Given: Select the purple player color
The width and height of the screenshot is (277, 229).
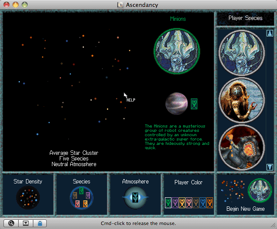Looking at the screenshot, I should pos(175,203).
